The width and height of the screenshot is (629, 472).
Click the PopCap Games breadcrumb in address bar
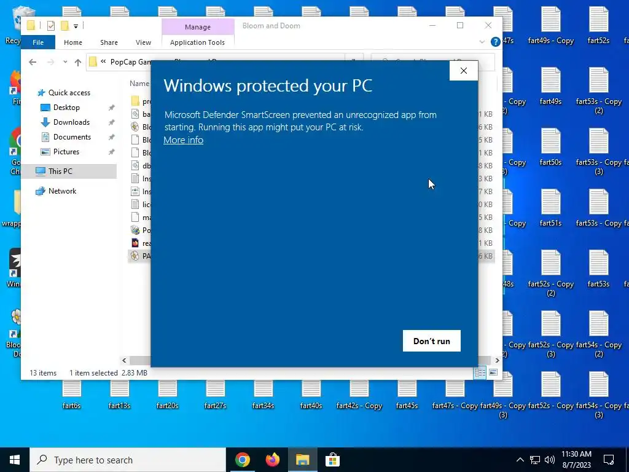click(x=130, y=62)
